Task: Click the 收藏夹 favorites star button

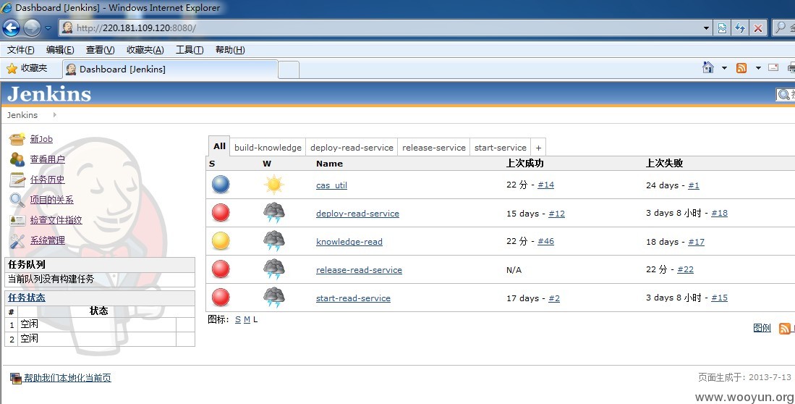Action: [27, 68]
